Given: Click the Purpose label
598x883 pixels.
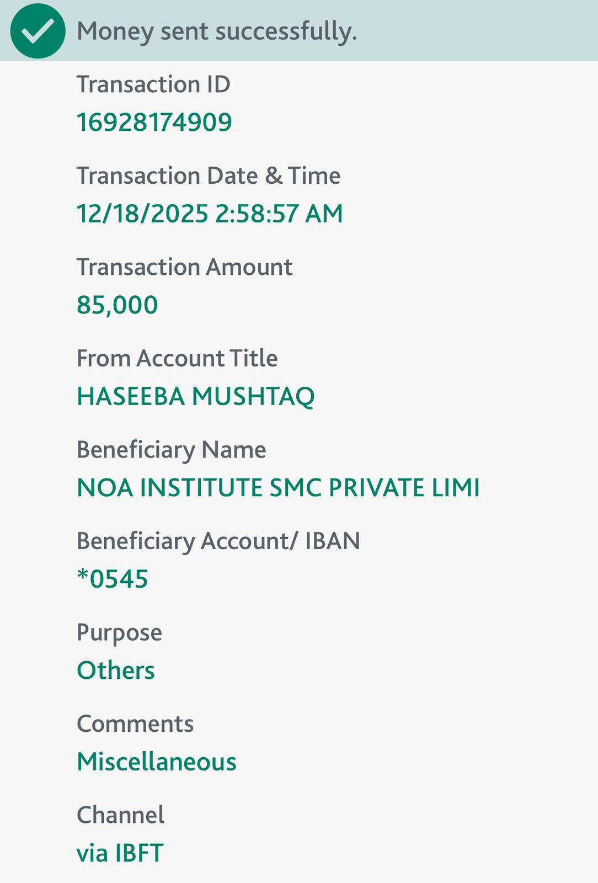Looking at the screenshot, I should pyautogui.click(x=119, y=632).
